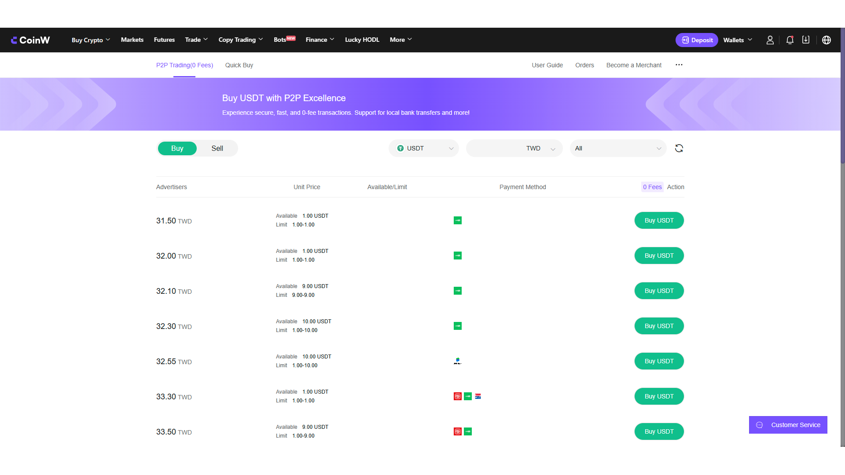845x475 pixels.
Task: Click the app download icon
Action: click(x=806, y=40)
